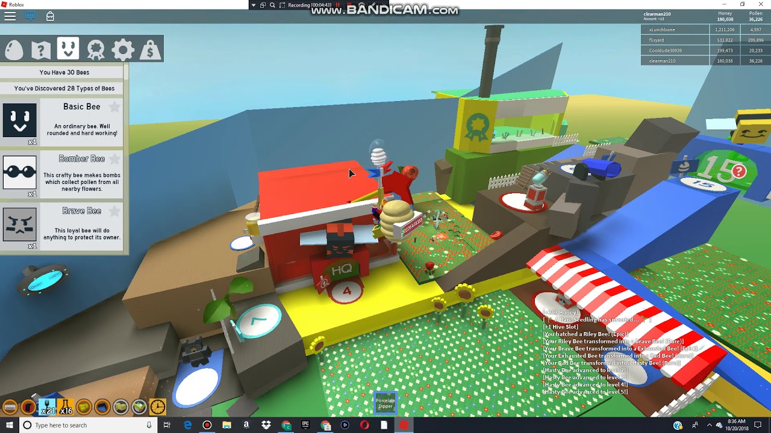Select the Porcelain Dipper tool slot
This screenshot has height=433, width=771.
pos(385,403)
